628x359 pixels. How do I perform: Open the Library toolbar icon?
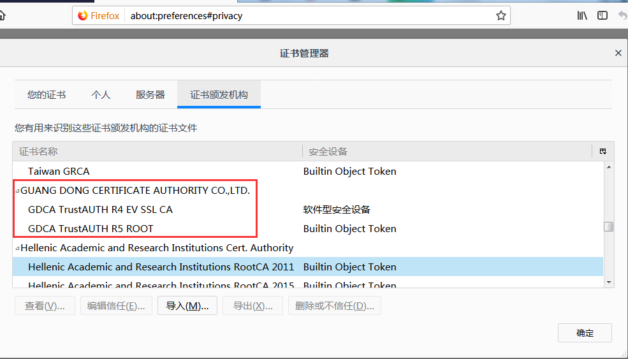582,16
